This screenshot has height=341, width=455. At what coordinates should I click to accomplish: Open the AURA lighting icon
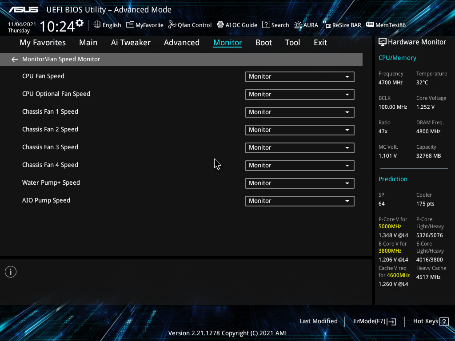click(298, 25)
